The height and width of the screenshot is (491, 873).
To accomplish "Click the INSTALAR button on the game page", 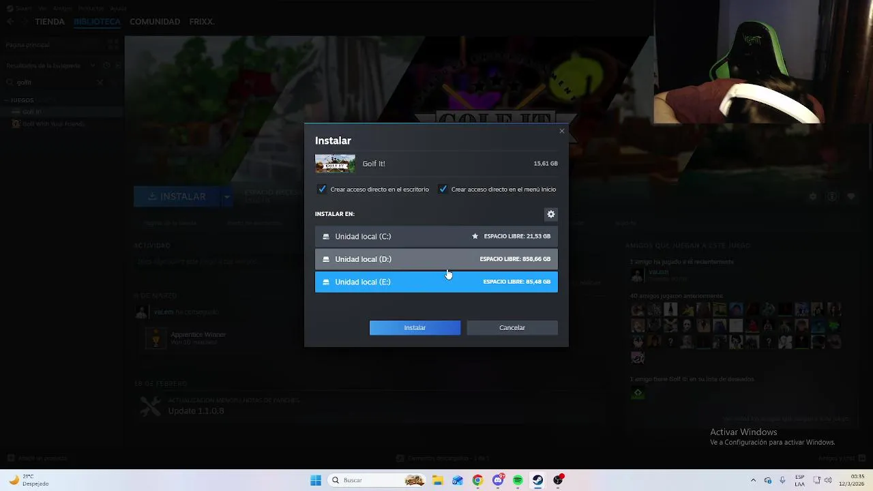I will (177, 196).
